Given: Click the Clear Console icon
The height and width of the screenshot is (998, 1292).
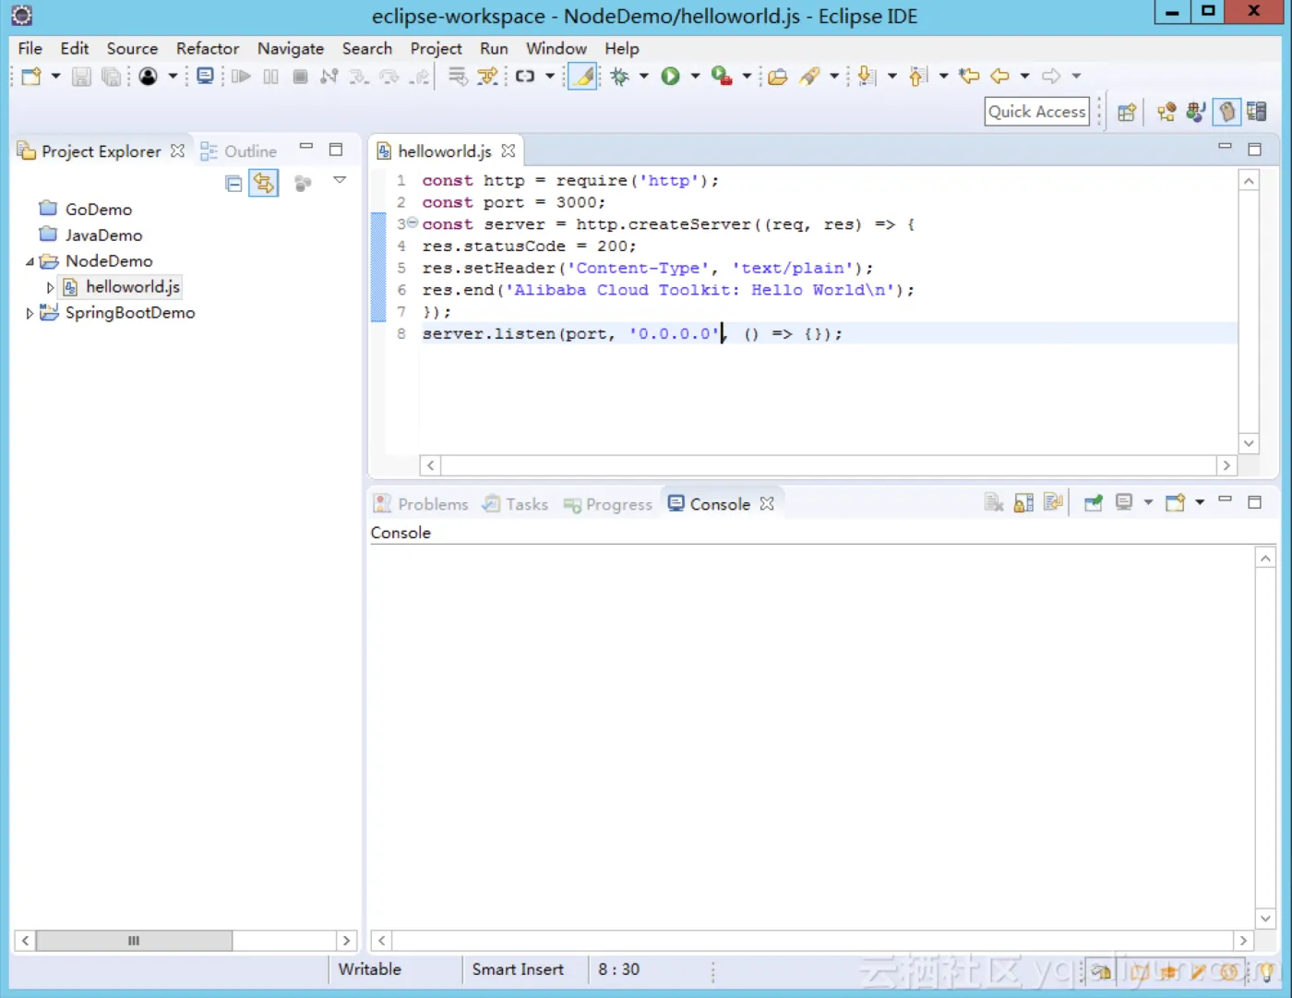Looking at the screenshot, I should tap(994, 503).
